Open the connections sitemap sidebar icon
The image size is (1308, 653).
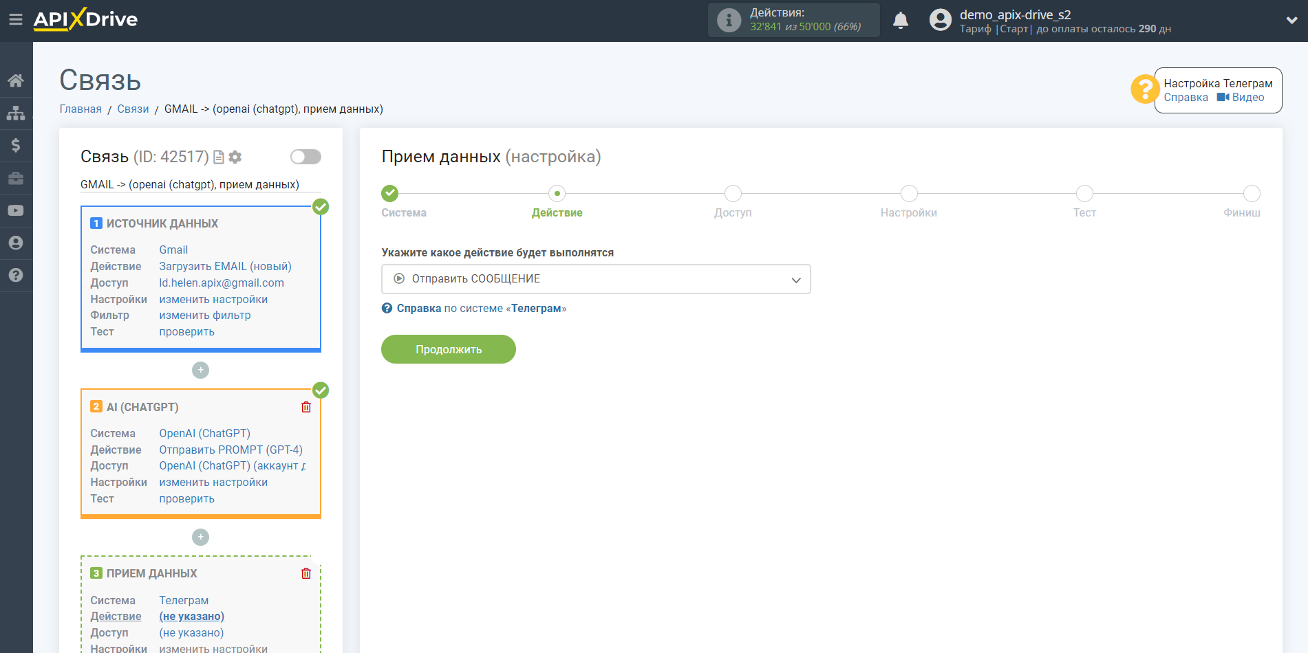pyautogui.click(x=16, y=113)
